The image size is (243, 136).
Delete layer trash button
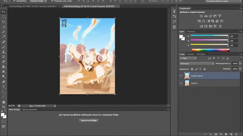pos(236,134)
